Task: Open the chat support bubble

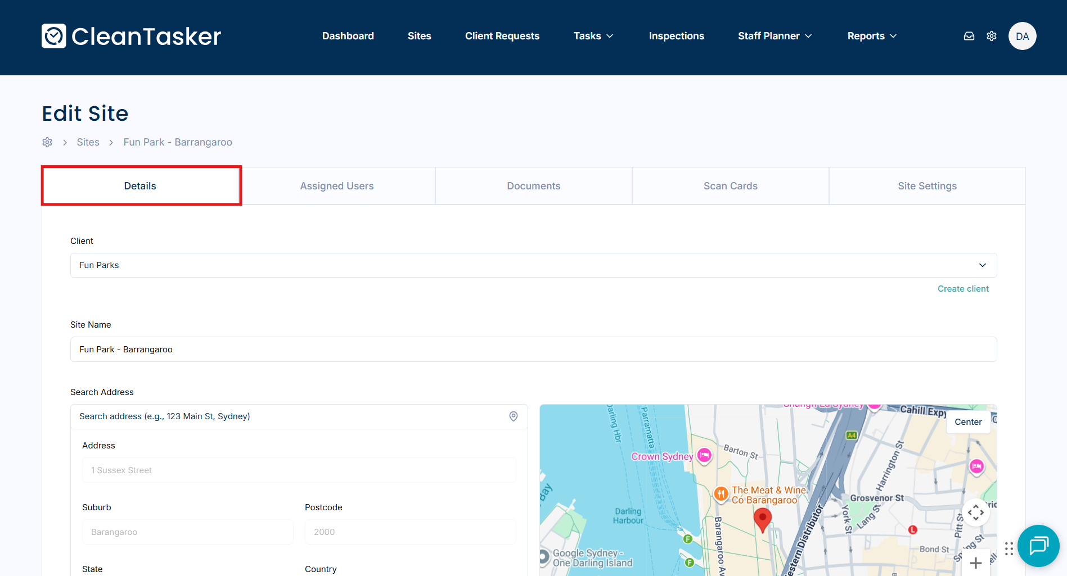Action: pos(1038,546)
